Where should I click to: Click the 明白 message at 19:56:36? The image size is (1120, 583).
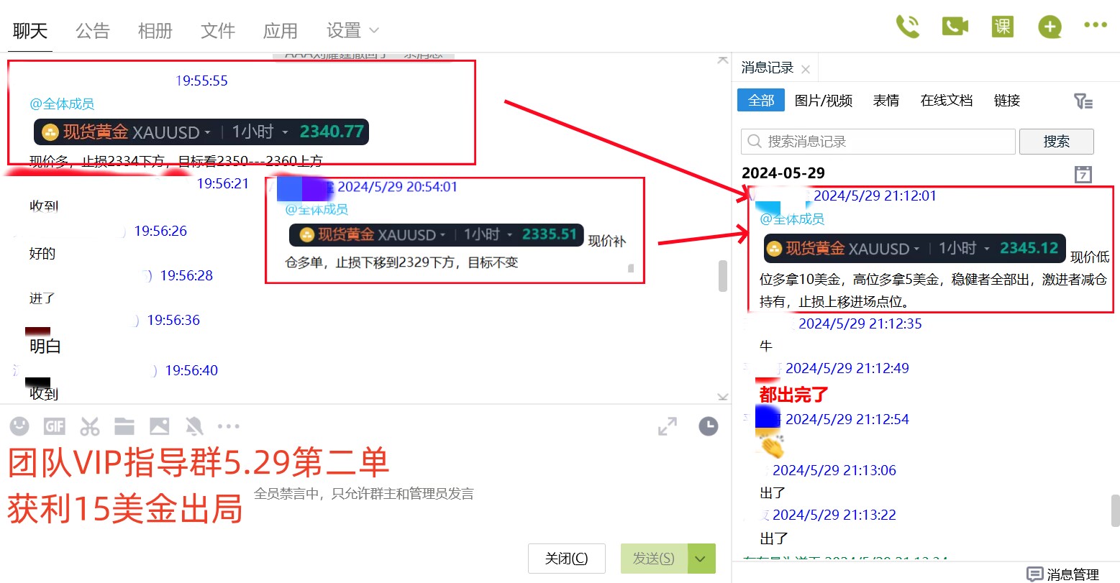click(x=45, y=346)
